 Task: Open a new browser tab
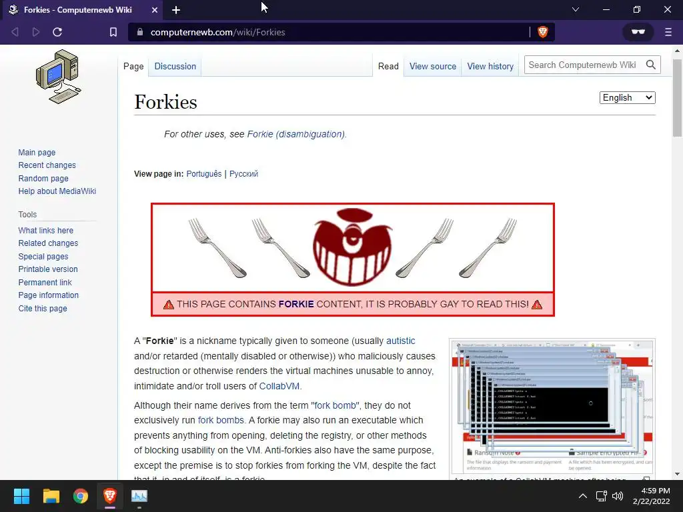[176, 10]
